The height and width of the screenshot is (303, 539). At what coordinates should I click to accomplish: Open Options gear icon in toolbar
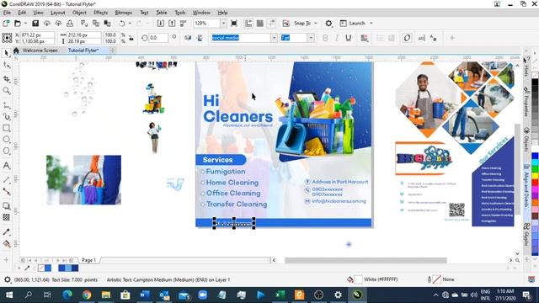click(x=328, y=24)
